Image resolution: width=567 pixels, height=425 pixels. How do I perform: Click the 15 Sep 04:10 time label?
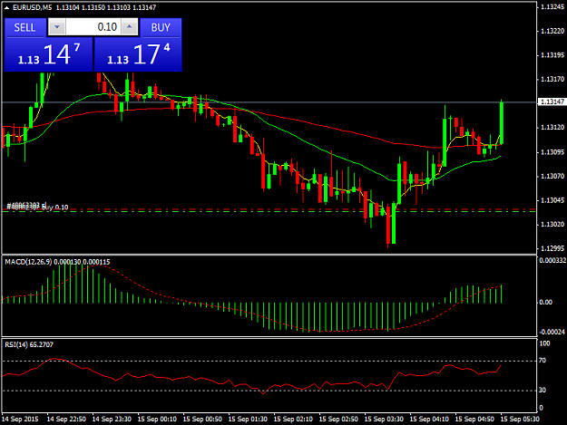point(429,420)
